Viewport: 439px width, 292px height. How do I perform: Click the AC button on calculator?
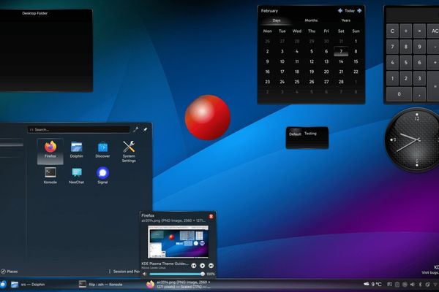coord(434,31)
